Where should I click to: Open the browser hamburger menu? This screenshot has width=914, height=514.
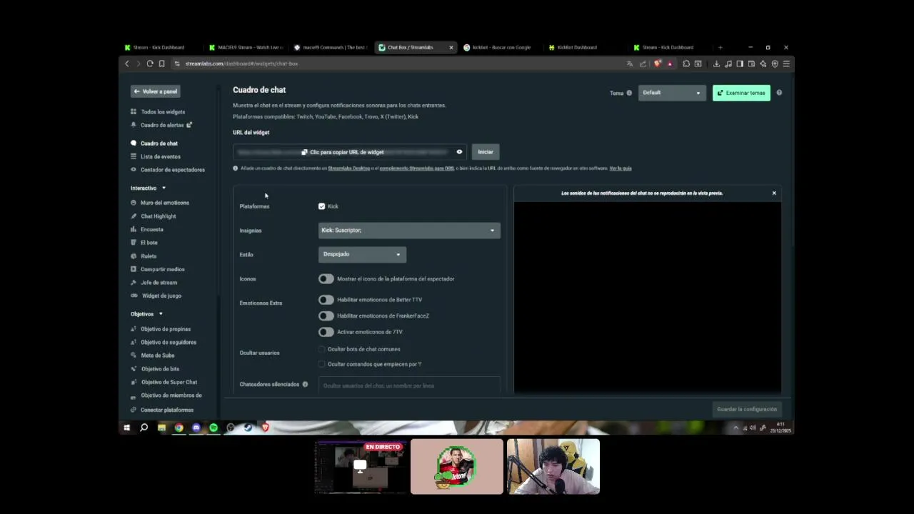[x=786, y=64]
